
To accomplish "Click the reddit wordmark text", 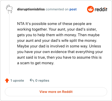I will tap(101, 9).
